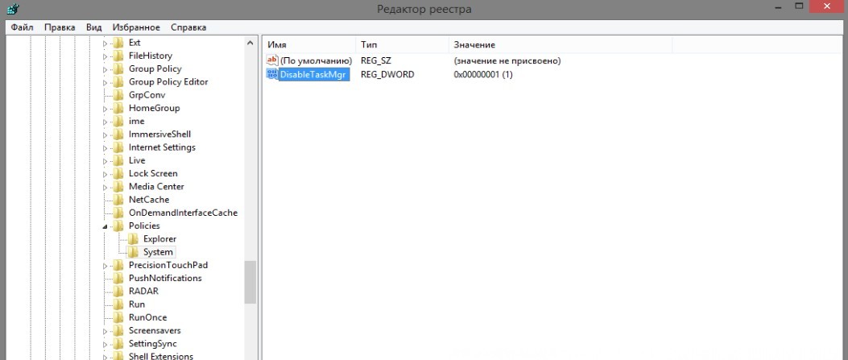Expand the ime key
This screenshot has width=848, height=360.
coord(105,121)
